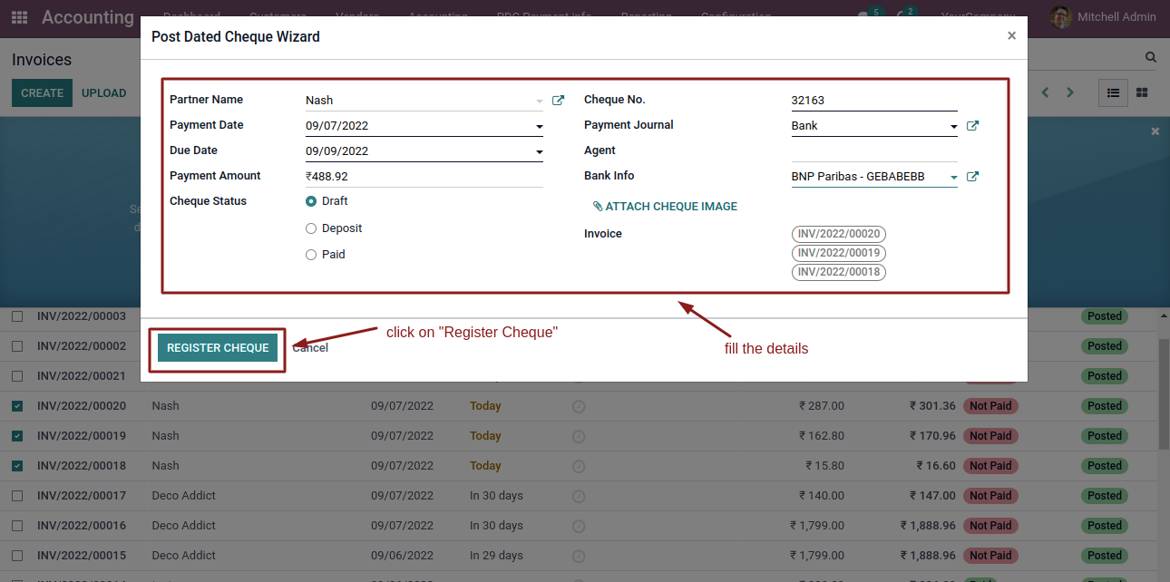Switch to list view icon
The width and height of the screenshot is (1170, 582).
click(x=1113, y=92)
